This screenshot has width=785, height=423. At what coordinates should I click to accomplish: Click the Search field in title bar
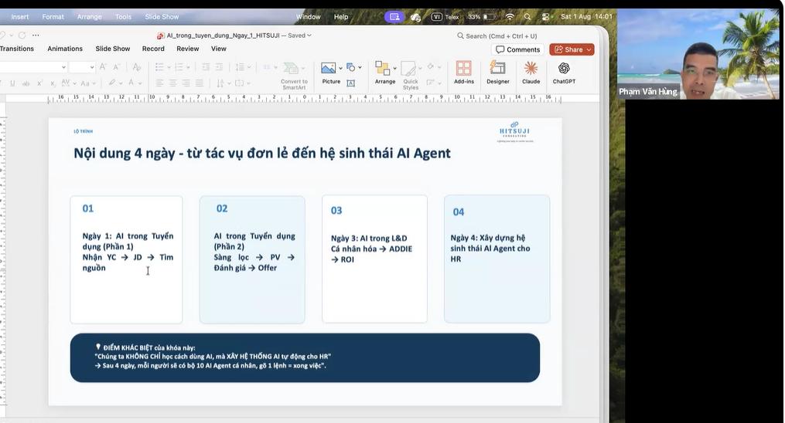click(x=497, y=36)
